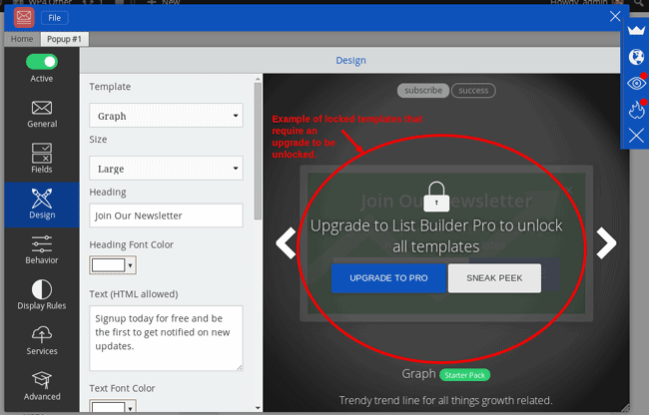Image resolution: width=649 pixels, height=415 pixels.
Task: Click the settings panel scrollbar thumb
Action: tap(258, 152)
